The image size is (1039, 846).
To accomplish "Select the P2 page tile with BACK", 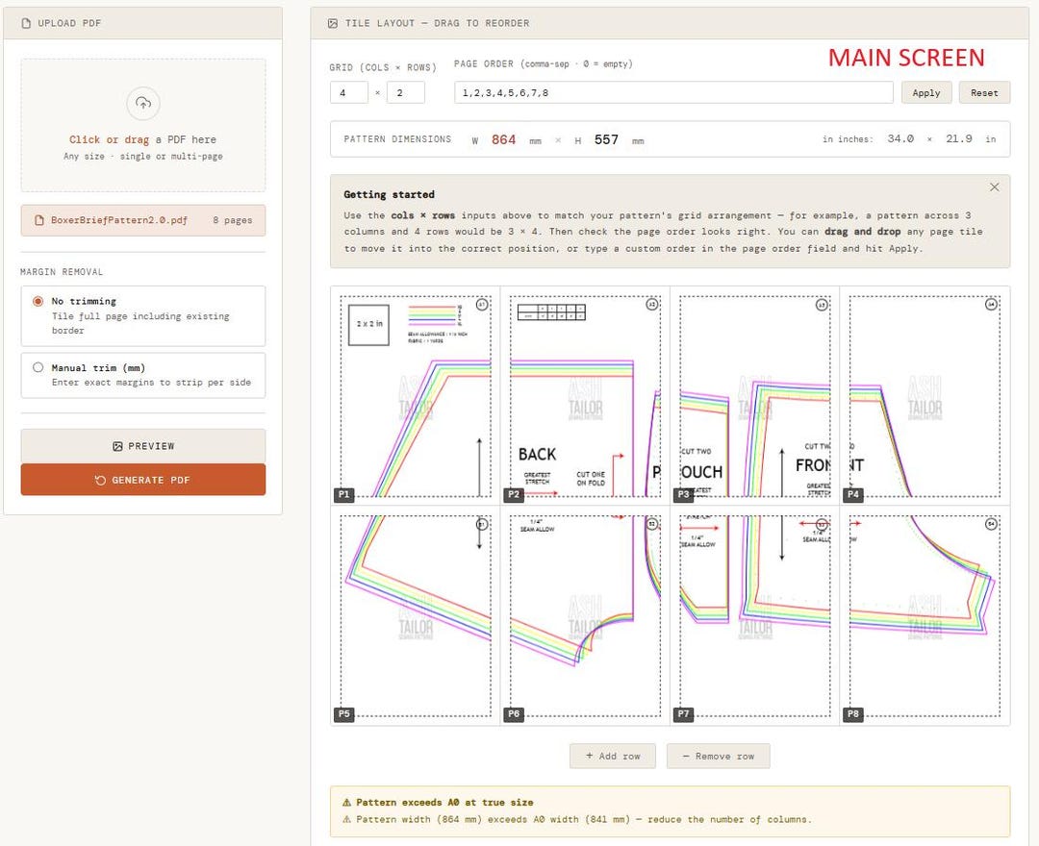I will 585,396.
